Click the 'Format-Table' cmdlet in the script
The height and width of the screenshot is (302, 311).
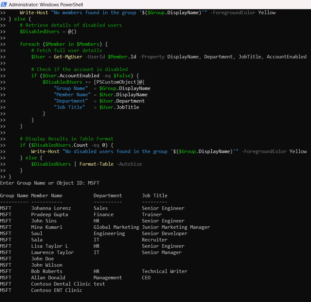tap(96, 164)
